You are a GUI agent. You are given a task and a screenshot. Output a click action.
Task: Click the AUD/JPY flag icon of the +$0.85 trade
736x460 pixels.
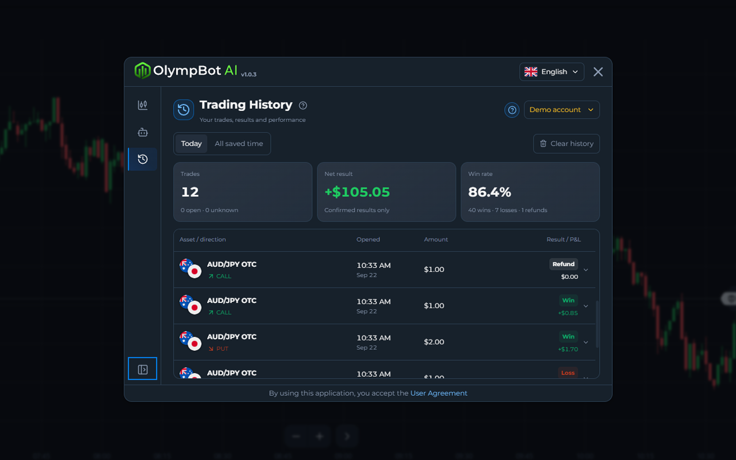[x=190, y=305]
